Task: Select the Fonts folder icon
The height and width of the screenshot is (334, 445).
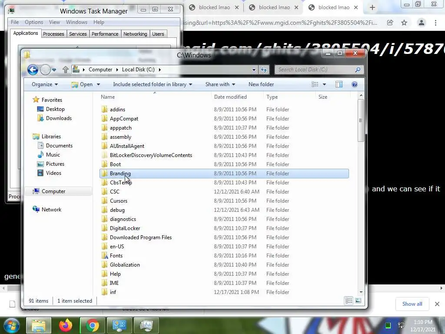Action: [104, 256]
